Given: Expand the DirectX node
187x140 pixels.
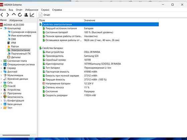Looking at the screenshot, I should [1, 86].
